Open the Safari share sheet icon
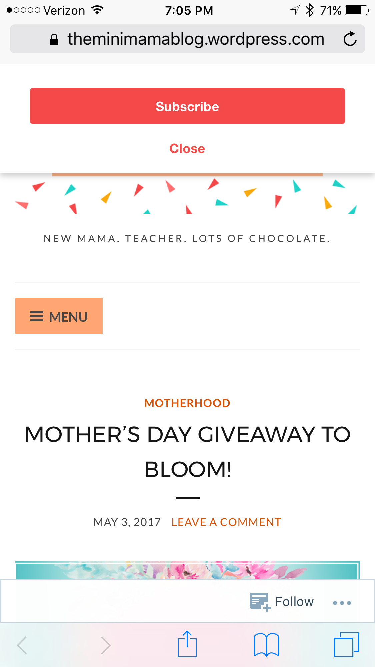 pyautogui.click(x=187, y=644)
